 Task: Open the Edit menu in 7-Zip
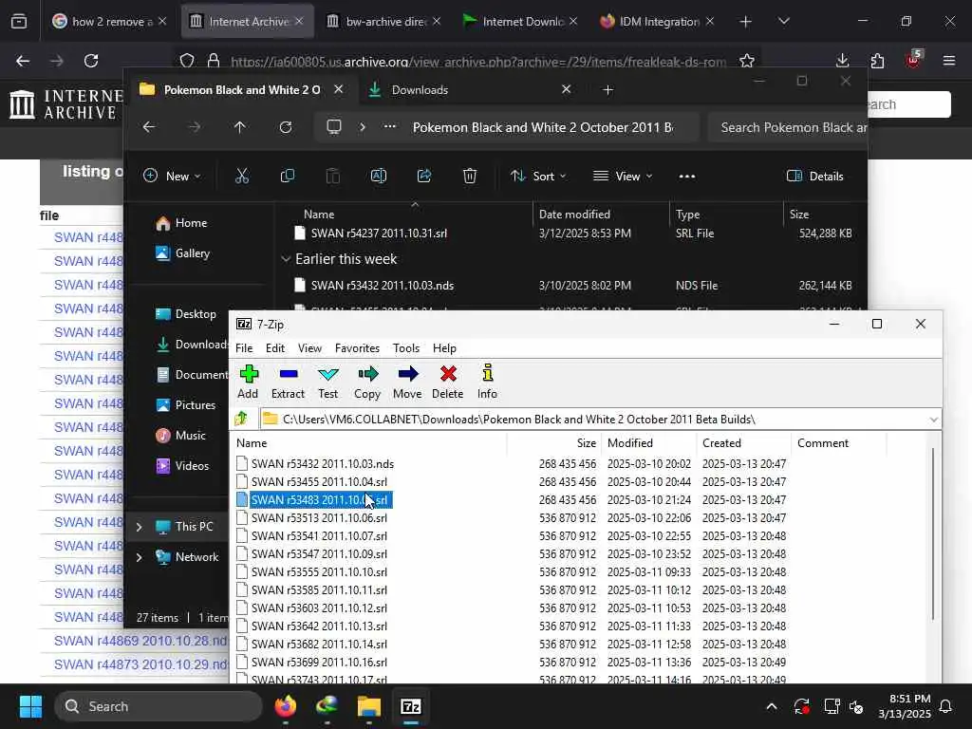(x=275, y=347)
